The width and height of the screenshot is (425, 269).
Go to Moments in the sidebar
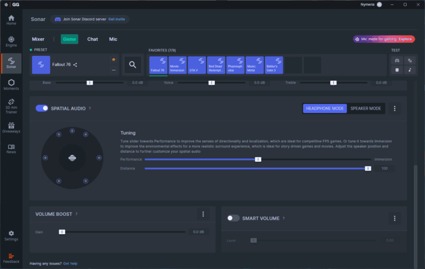(11, 84)
